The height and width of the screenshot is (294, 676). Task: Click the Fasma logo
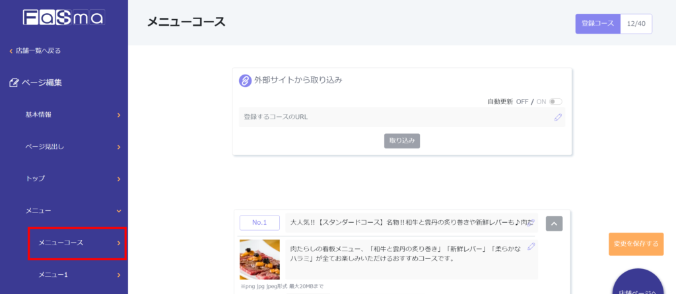pyautogui.click(x=63, y=17)
